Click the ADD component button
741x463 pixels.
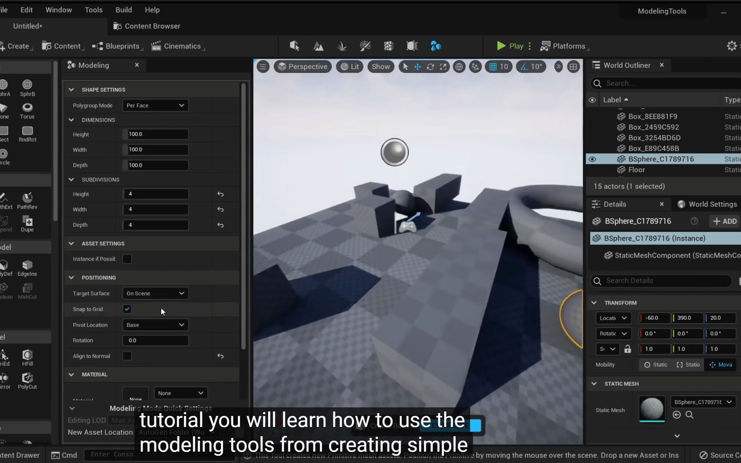click(725, 221)
